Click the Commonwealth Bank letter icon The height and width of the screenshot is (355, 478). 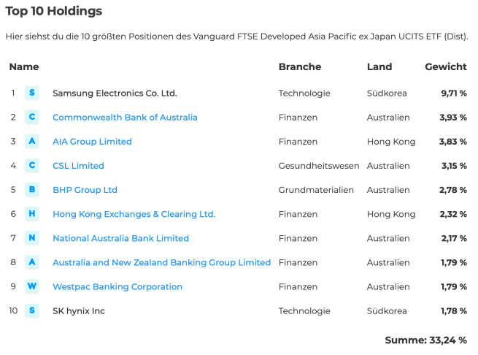(31, 117)
